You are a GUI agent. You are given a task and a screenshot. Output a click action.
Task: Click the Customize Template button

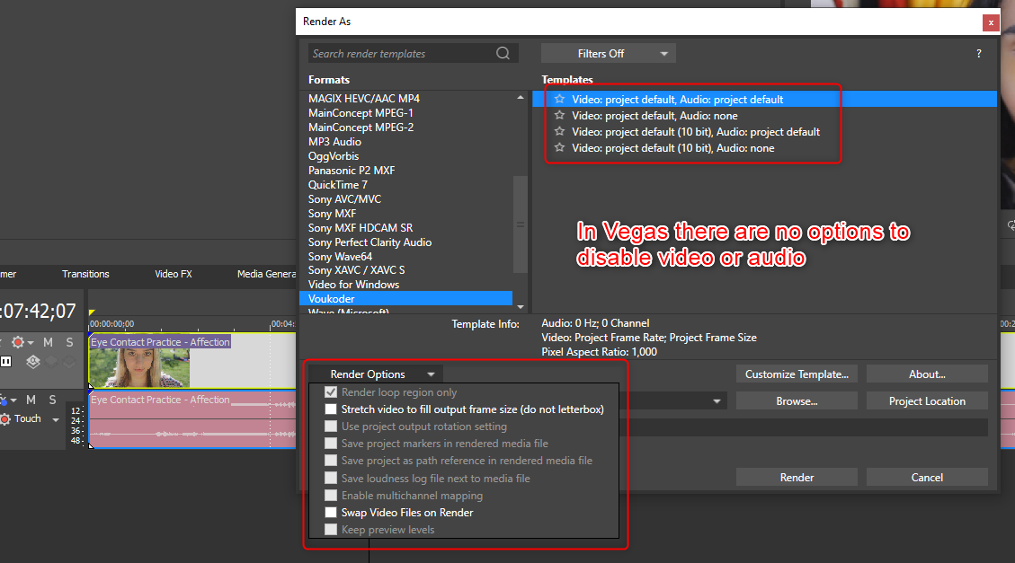pos(797,374)
